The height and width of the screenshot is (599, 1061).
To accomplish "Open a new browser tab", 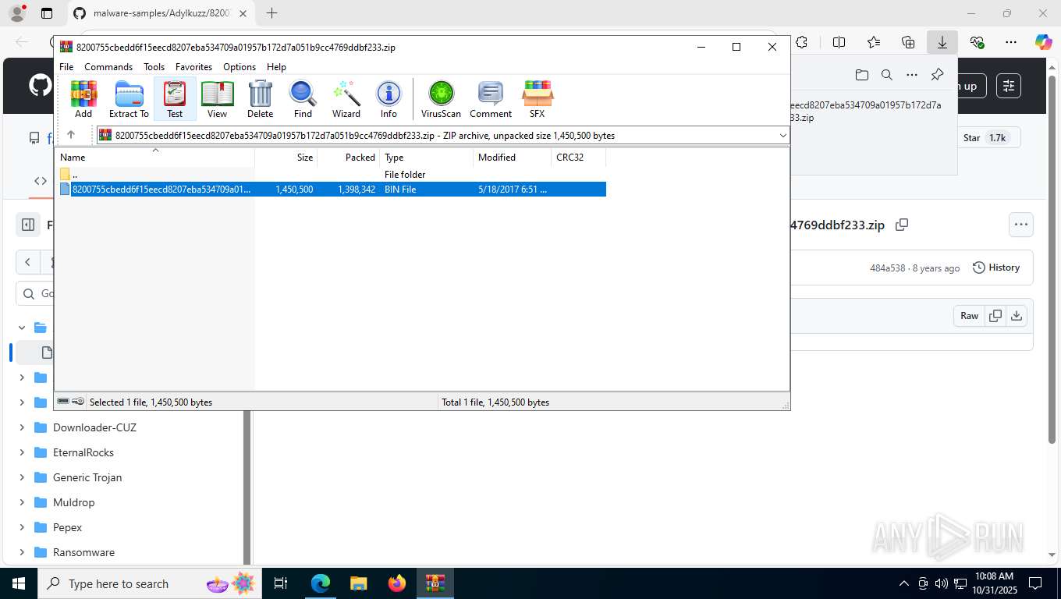I will 271,13.
